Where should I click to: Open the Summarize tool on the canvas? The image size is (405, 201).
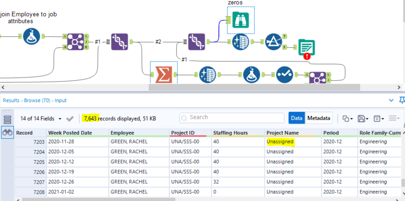[163, 74]
